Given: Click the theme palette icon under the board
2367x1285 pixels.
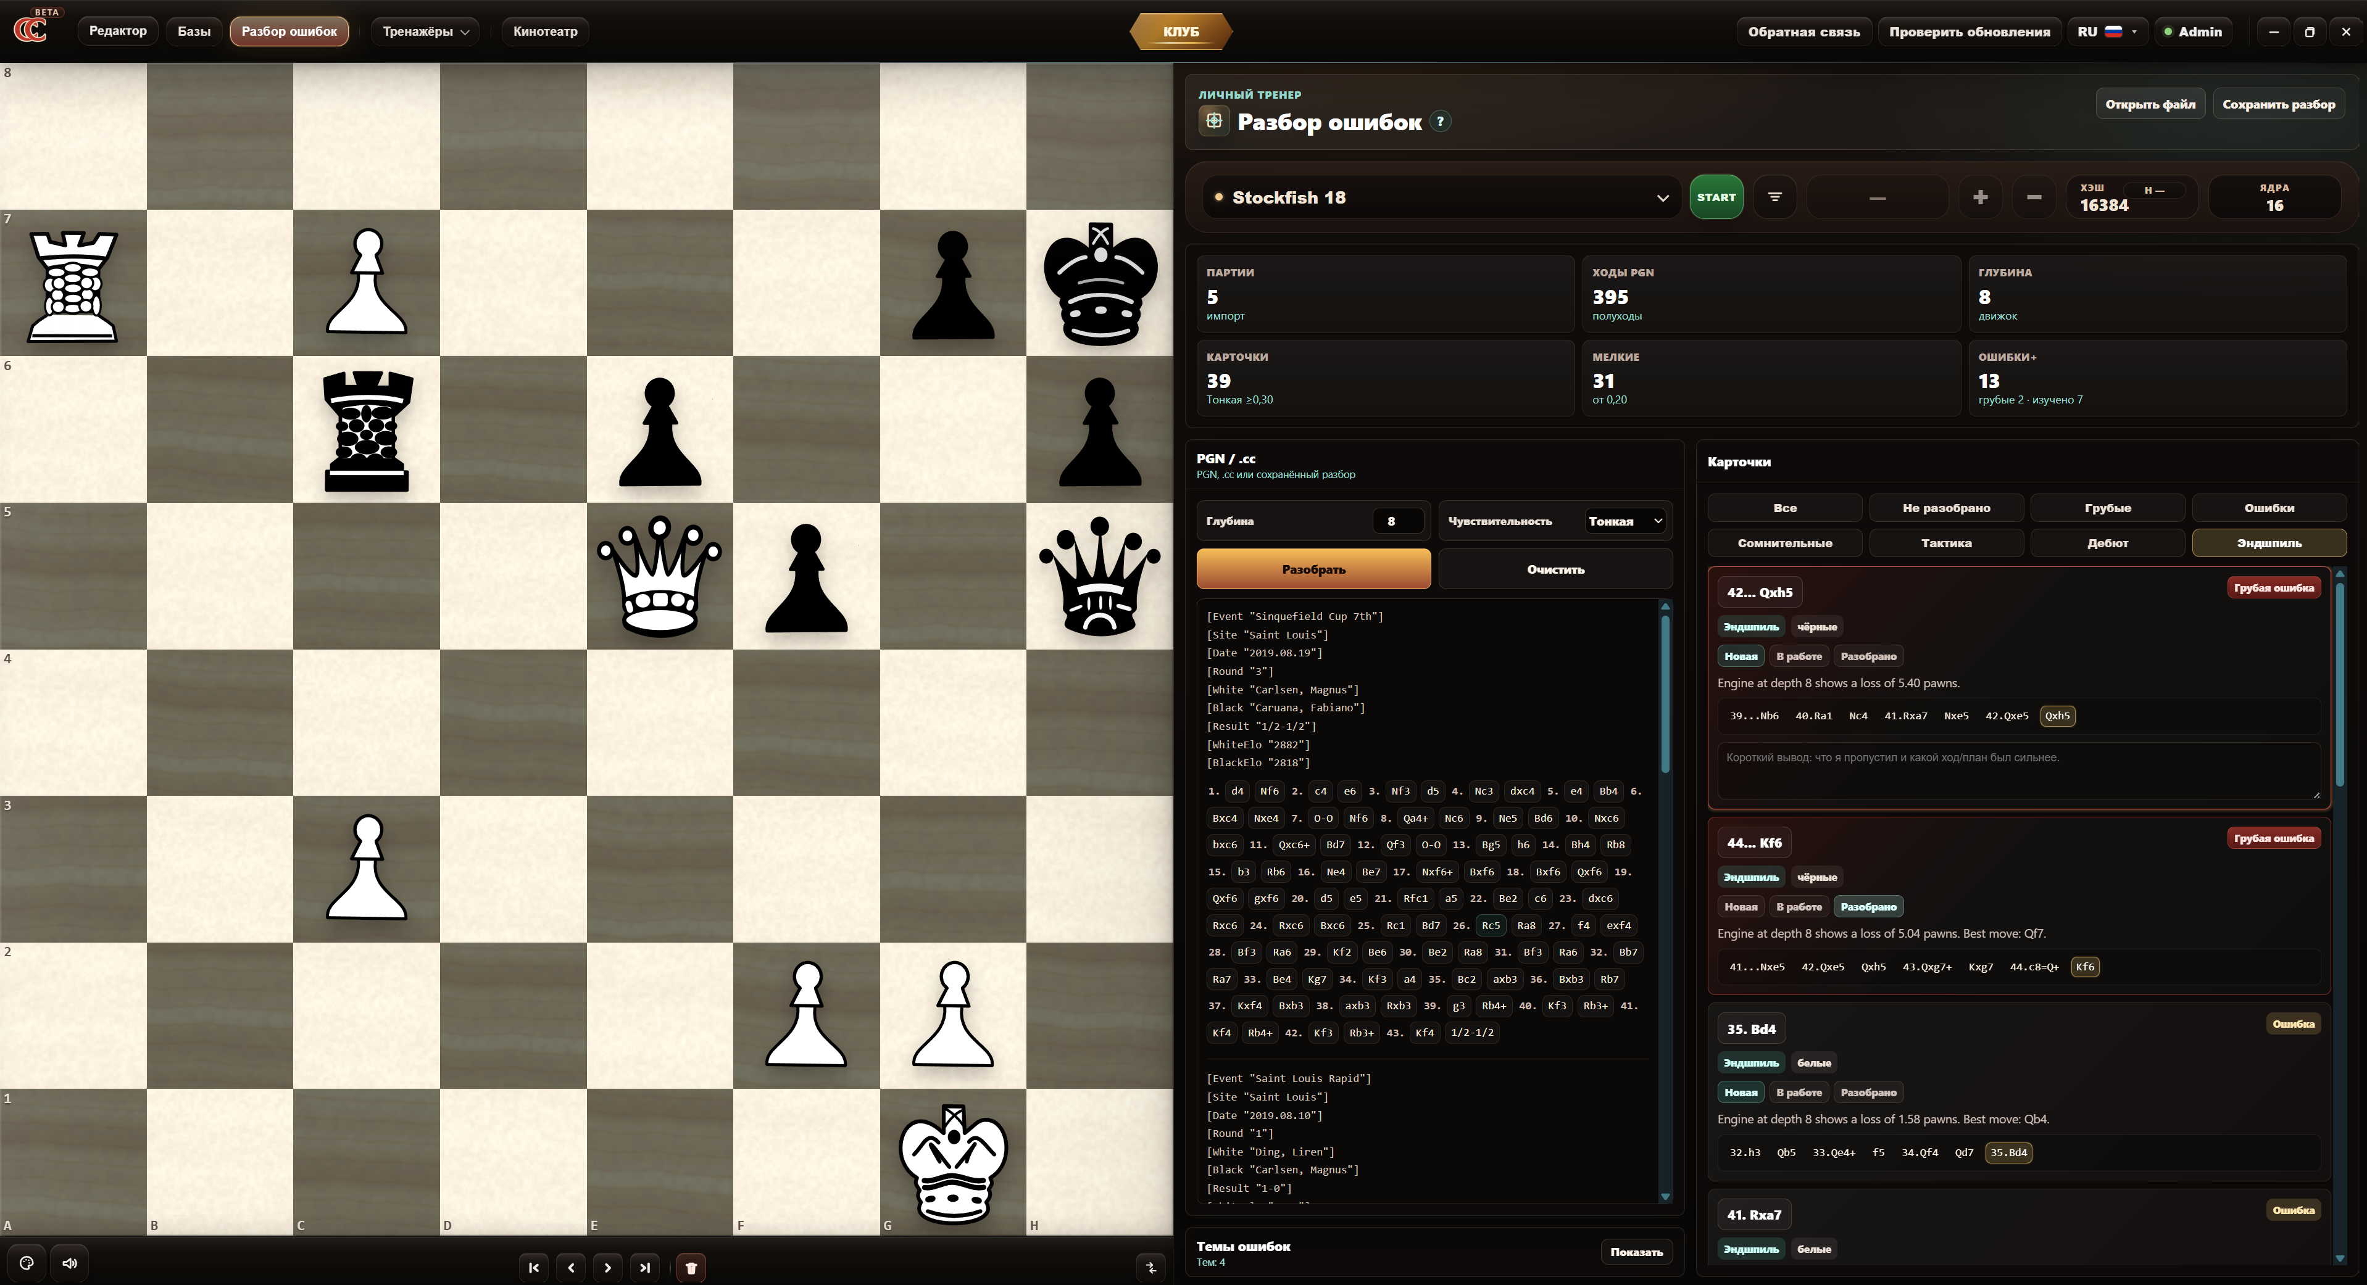Looking at the screenshot, I should pyautogui.click(x=27, y=1263).
